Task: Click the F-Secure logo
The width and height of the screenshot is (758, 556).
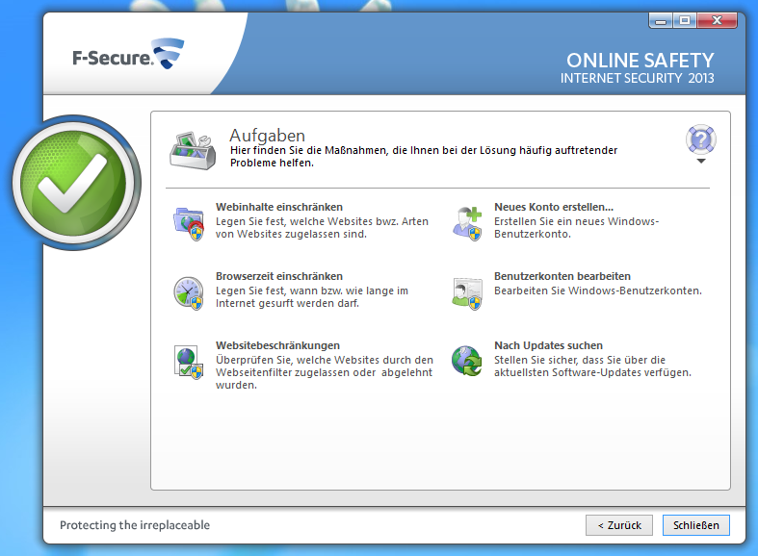Action: click(128, 55)
